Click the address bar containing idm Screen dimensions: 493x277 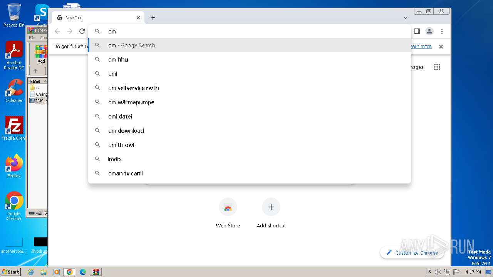click(x=250, y=32)
